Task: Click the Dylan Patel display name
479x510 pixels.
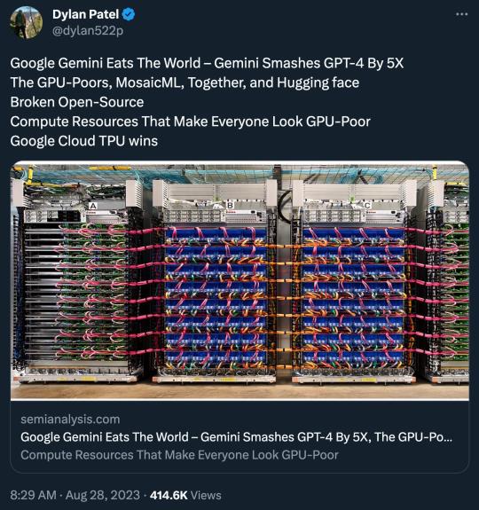Action: coord(85,14)
